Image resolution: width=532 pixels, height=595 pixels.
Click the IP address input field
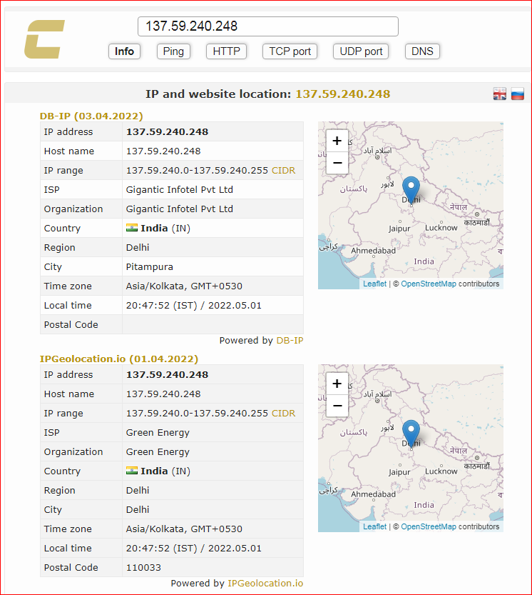[x=268, y=26]
